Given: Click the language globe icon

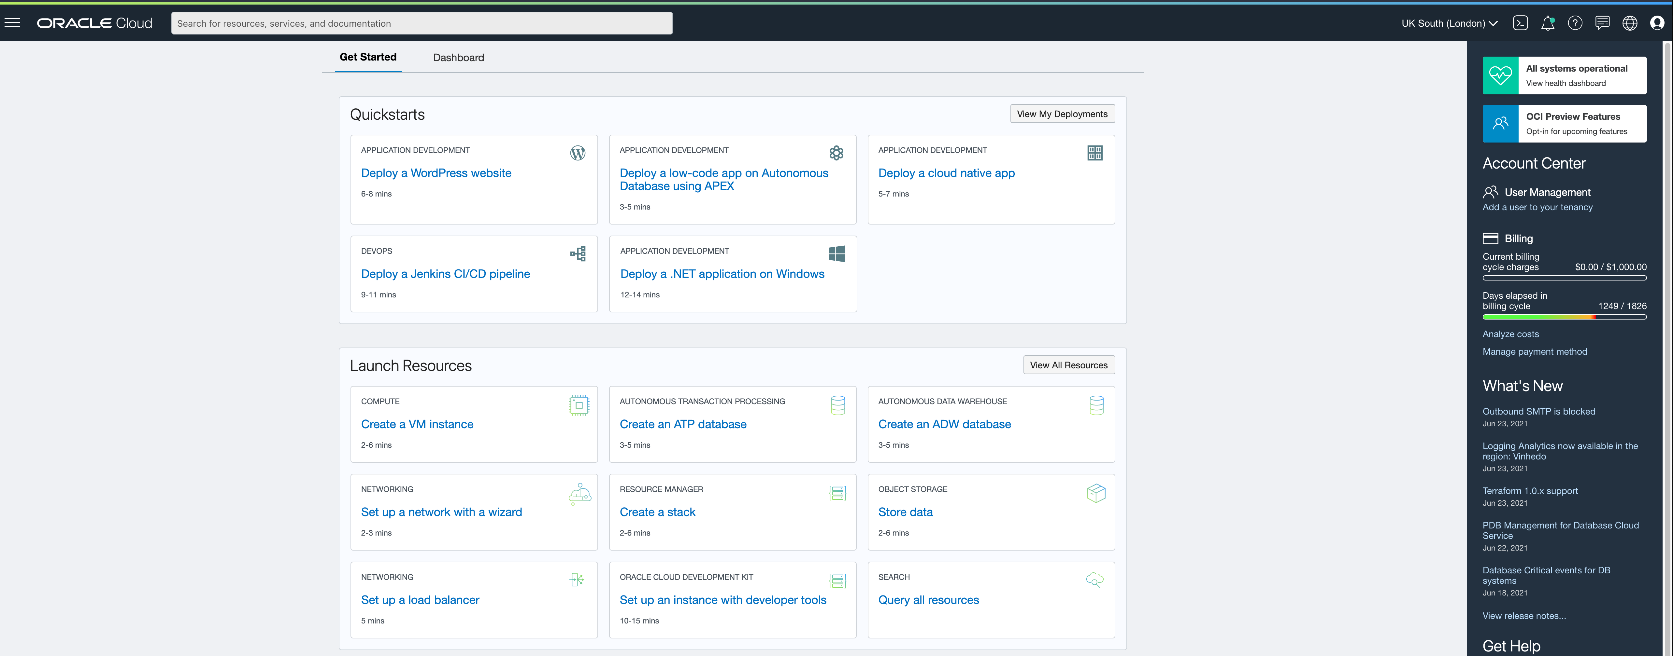Looking at the screenshot, I should tap(1629, 23).
